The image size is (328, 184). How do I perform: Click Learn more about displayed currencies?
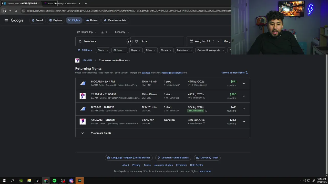tap(205, 171)
